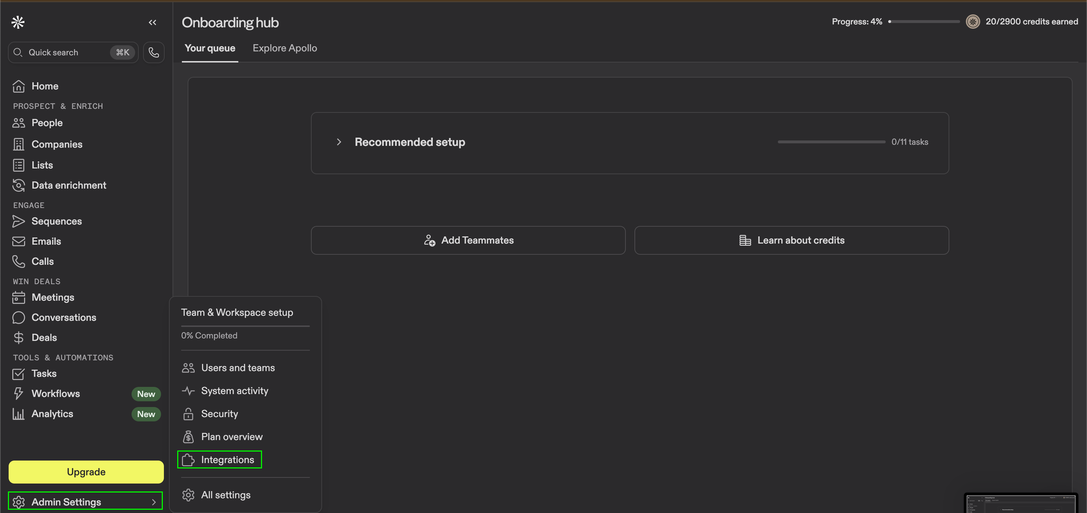The height and width of the screenshot is (513, 1087).
Task: Expand Admin Settings chevron
Action: 153,502
